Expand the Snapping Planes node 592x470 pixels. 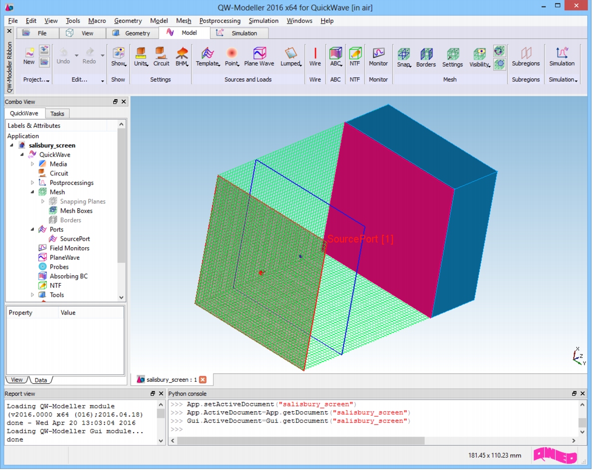[43, 201]
